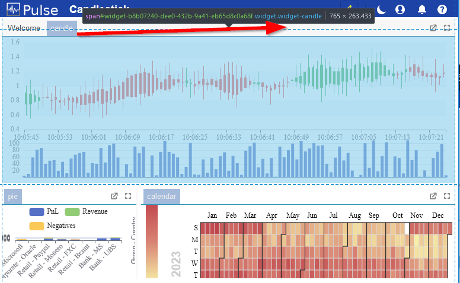Viewport: 460px width, 283px height.
Task: Pop out the pie widget in a new window
Action: point(114,196)
